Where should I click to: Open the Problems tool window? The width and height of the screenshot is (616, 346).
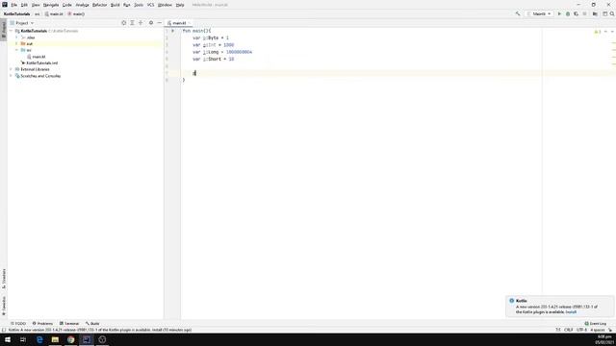click(42, 323)
